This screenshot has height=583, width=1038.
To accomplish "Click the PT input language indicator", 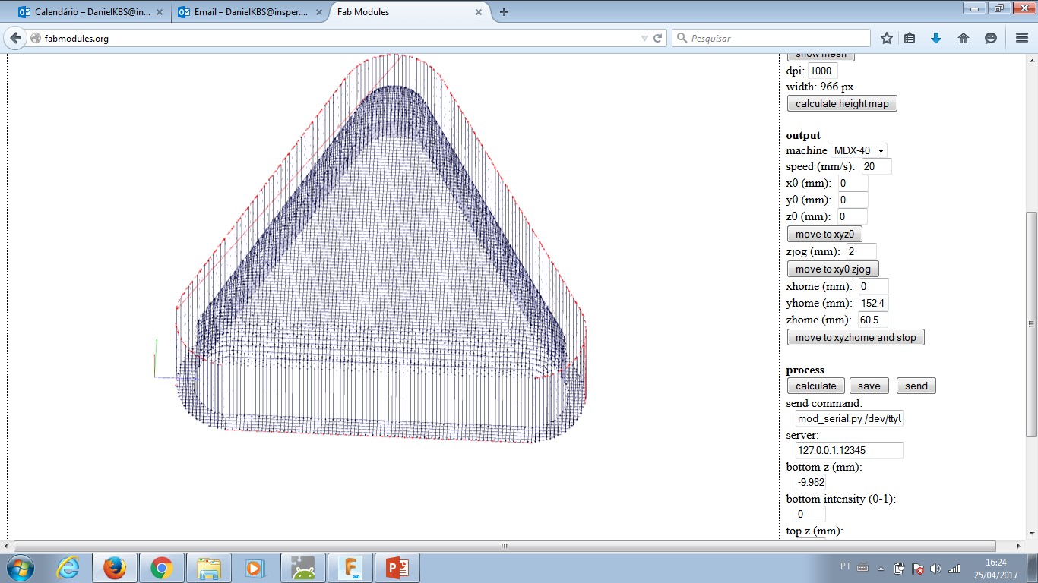I will 846,567.
